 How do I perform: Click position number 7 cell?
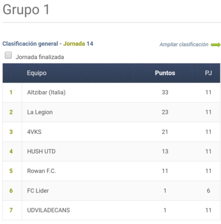11,210
